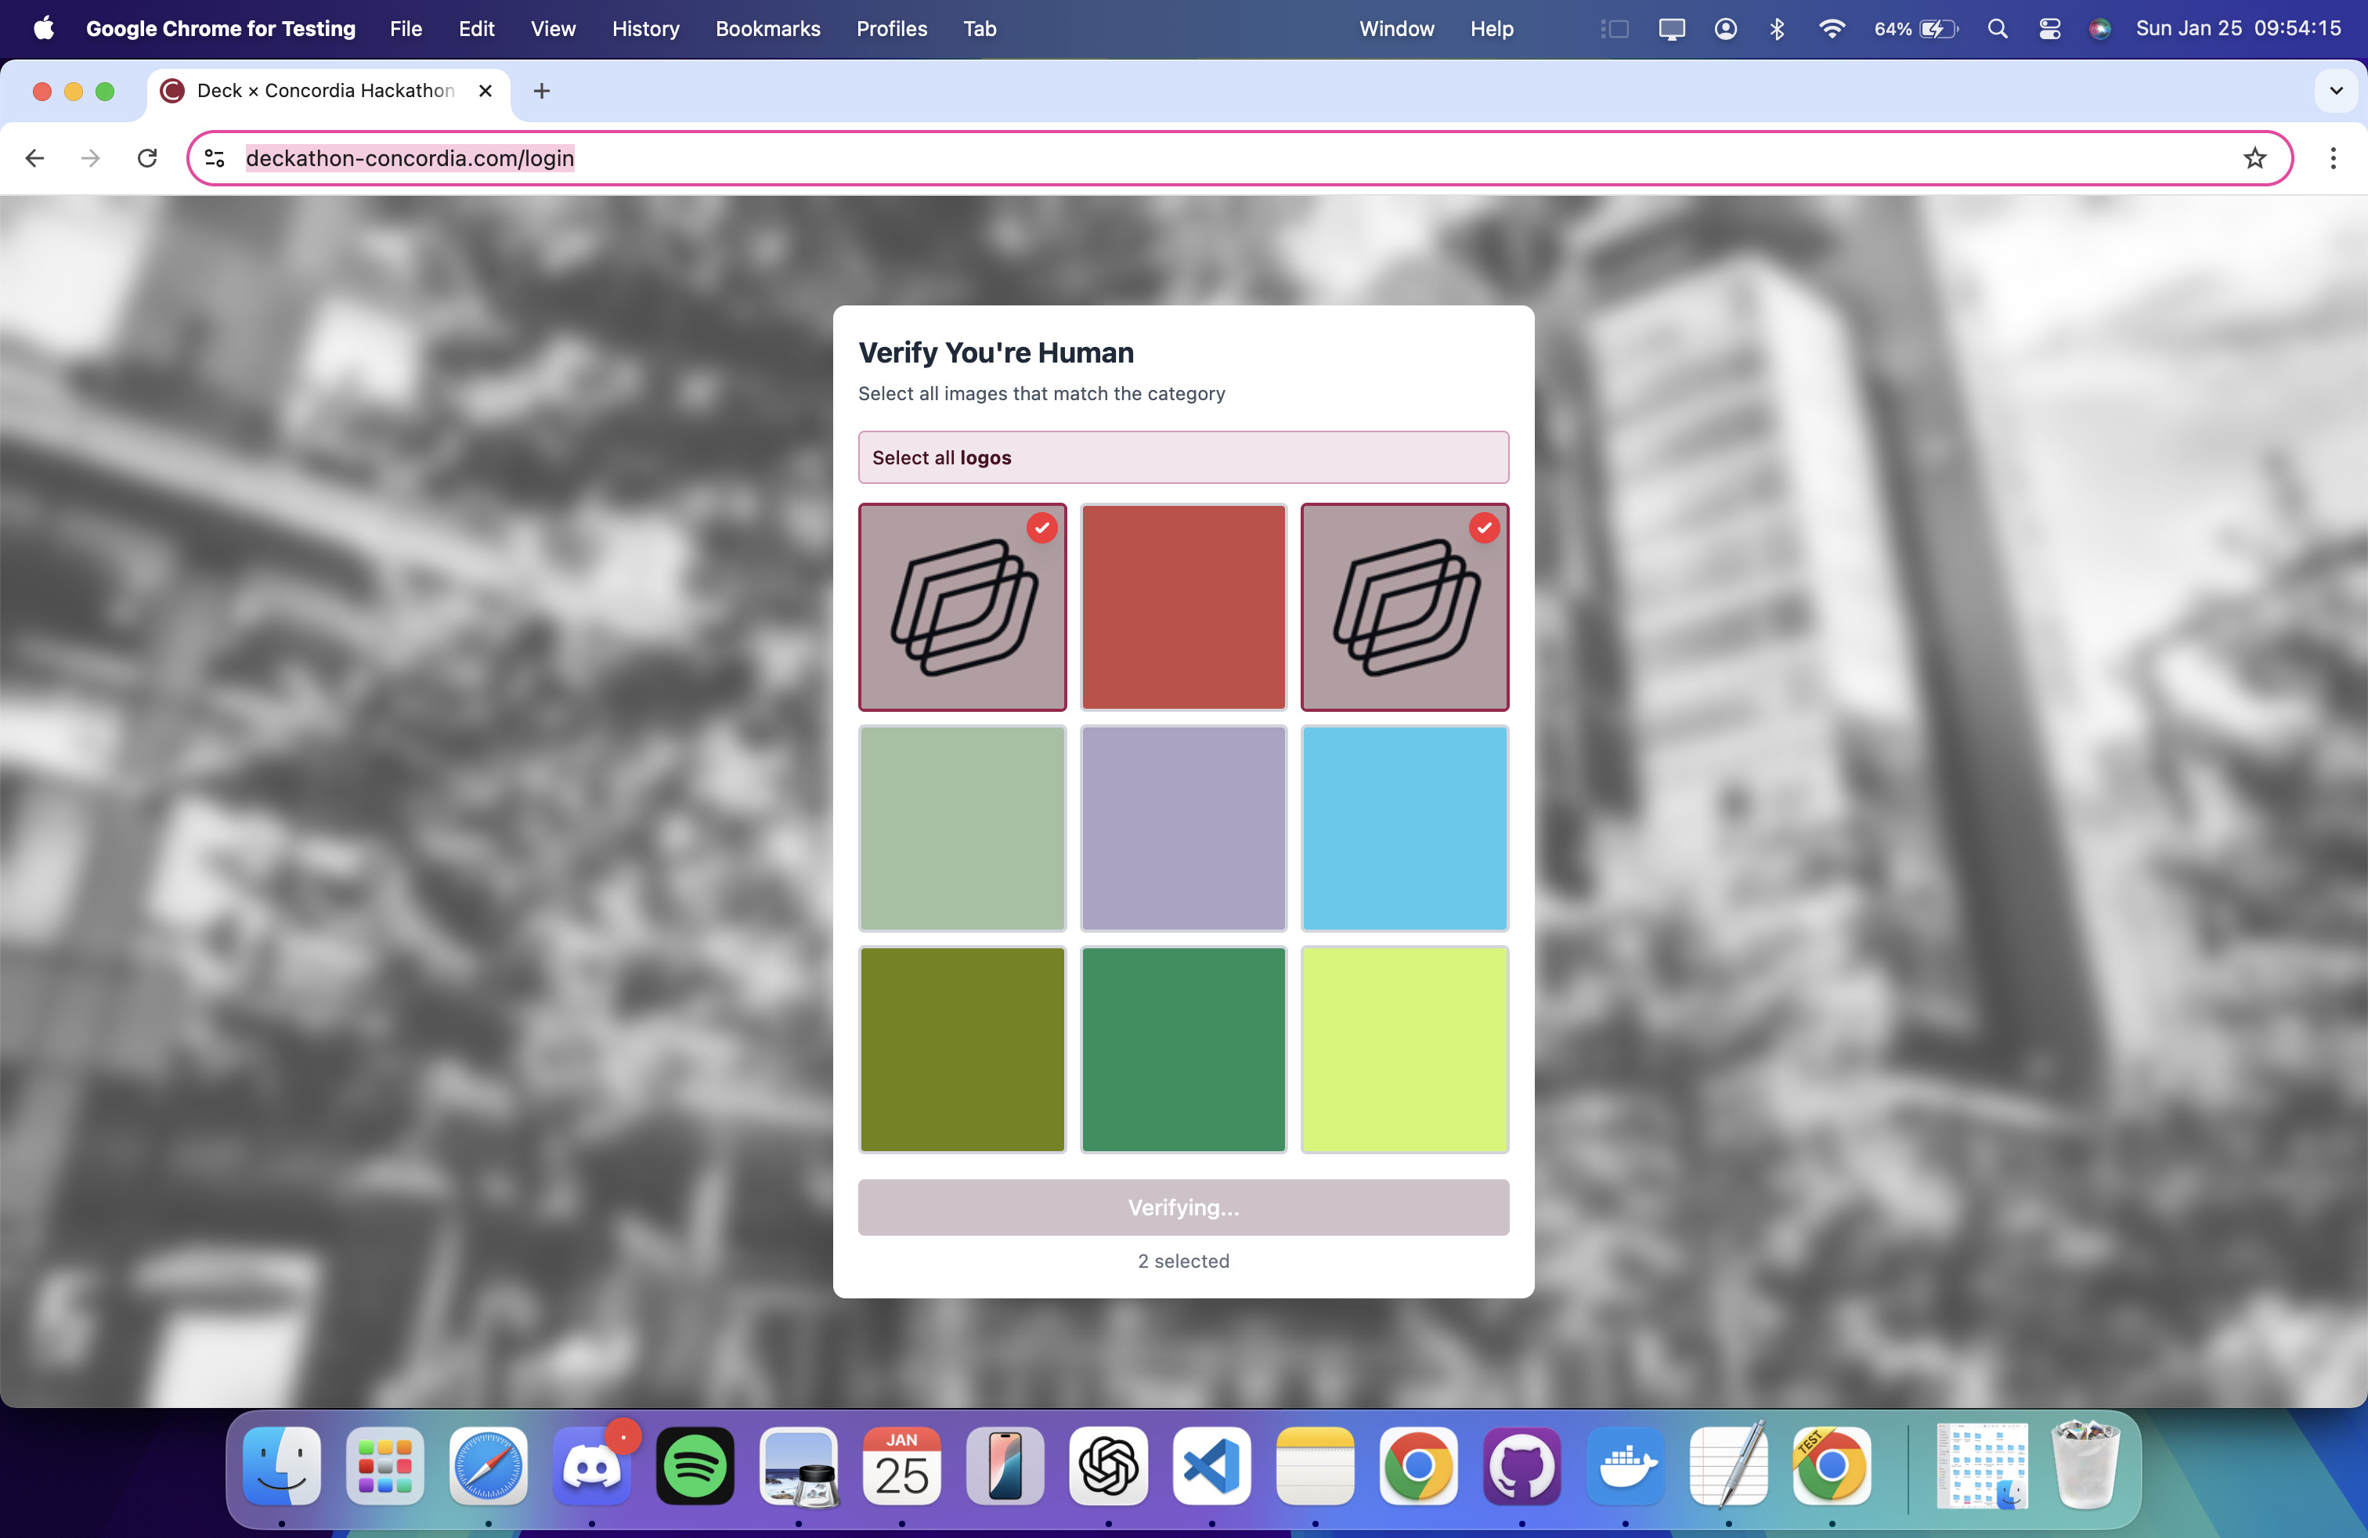Click the browser back arrow

click(34, 158)
